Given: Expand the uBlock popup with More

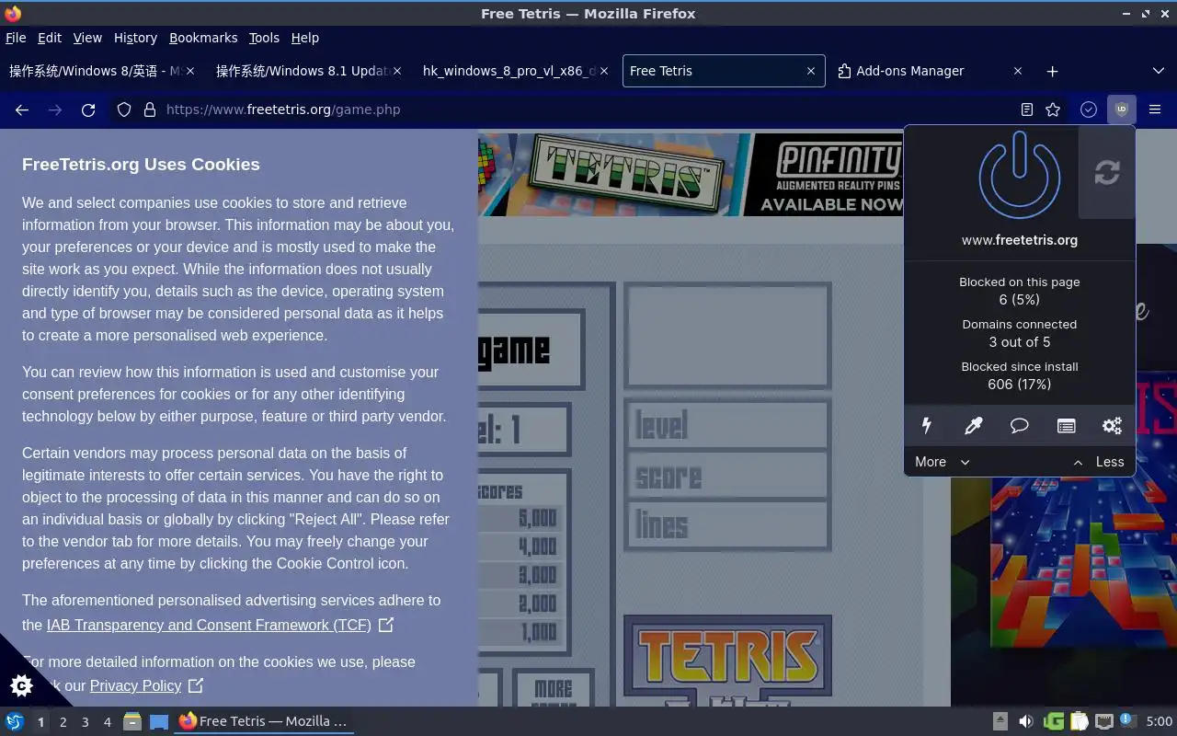Looking at the screenshot, I should pyautogui.click(x=943, y=462).
